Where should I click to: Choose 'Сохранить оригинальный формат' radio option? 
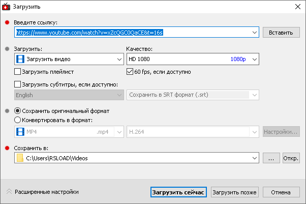tap(18, 111)
